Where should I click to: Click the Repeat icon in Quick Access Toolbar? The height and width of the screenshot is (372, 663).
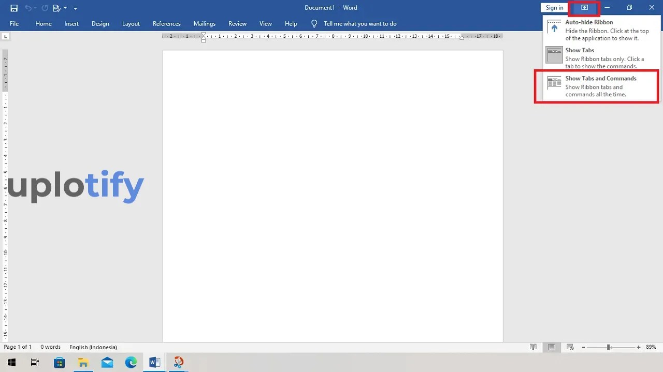(44, 8)
